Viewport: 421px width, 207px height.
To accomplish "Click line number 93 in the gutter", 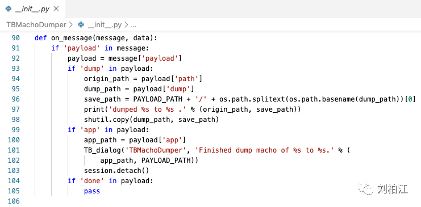I will (x=15, y=69).
